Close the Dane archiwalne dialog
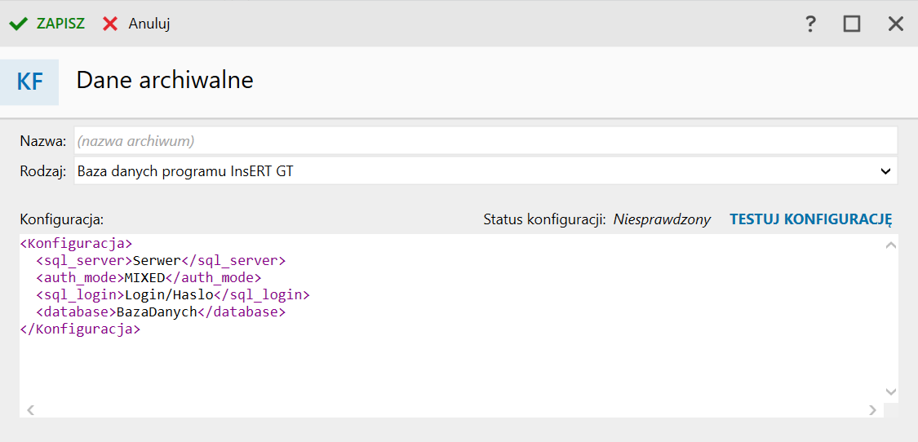 [896, 24]
